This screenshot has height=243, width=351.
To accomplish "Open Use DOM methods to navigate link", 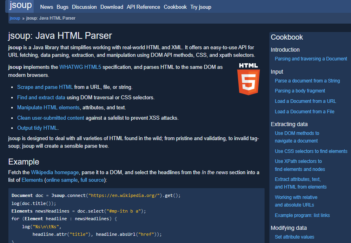I will click(x=297, y=137).
